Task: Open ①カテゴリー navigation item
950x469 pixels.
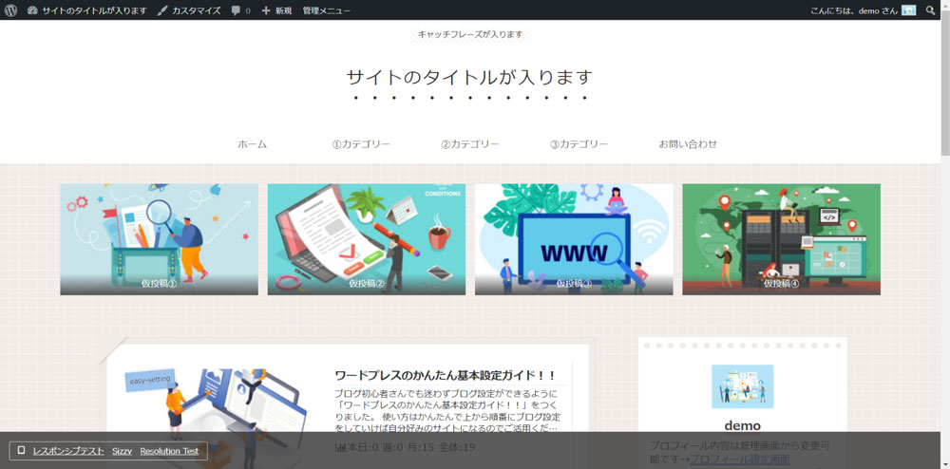Action: pyautogui.click(x=361, y=144)
